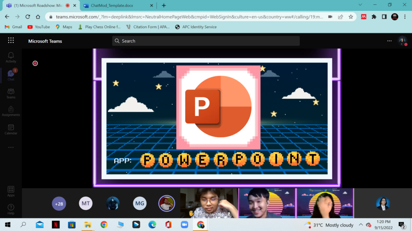Viewport: 412px width, 231px height.
Task: Click the Search box in Microsoft Teams
Action: (x=206, y=41)
